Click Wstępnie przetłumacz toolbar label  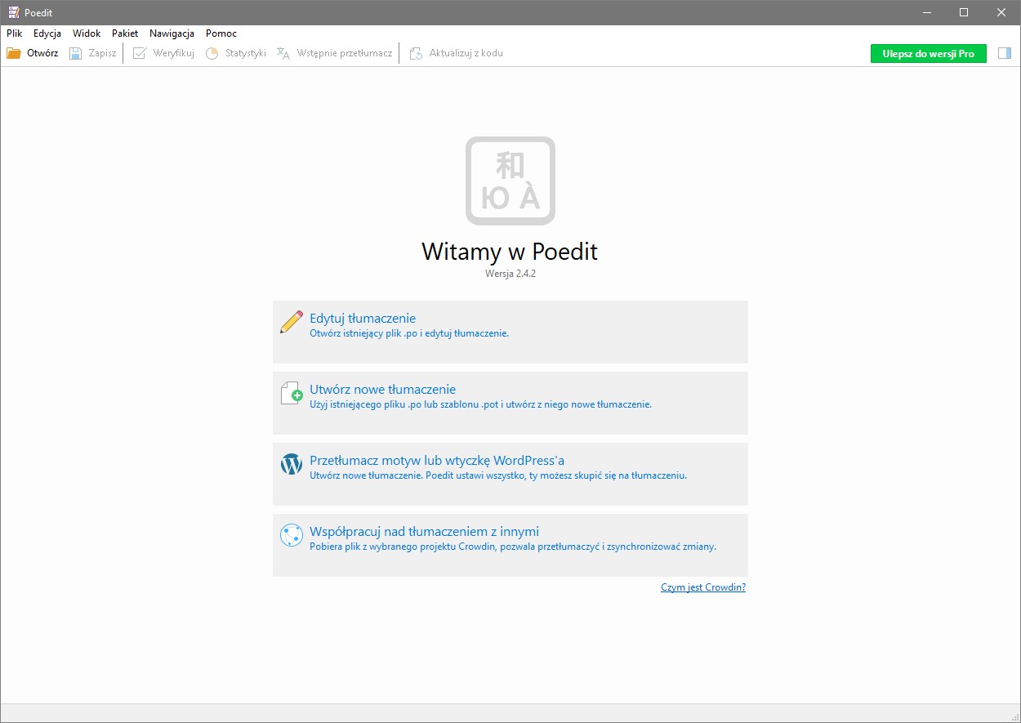click(345, 53)
